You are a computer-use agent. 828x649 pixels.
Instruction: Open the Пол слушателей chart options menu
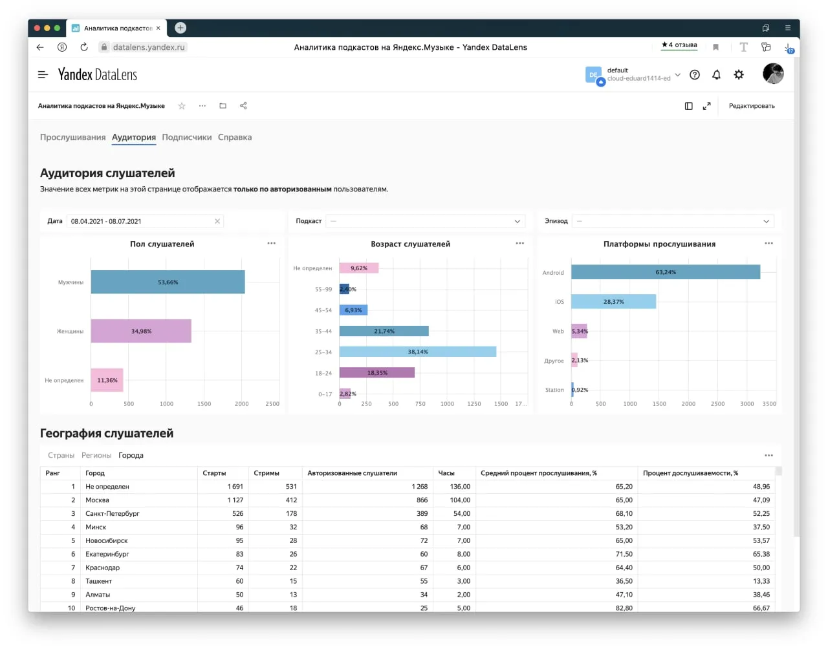(x=271, y=244)
